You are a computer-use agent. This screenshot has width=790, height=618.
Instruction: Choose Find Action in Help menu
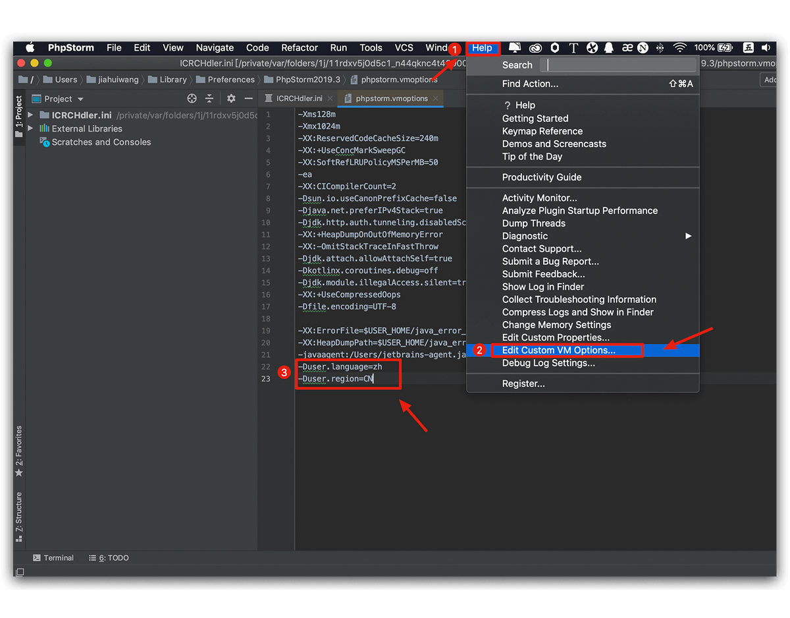click(x=583, y=84)
